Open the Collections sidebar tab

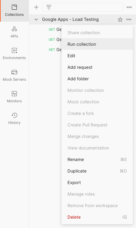[14, 11]
